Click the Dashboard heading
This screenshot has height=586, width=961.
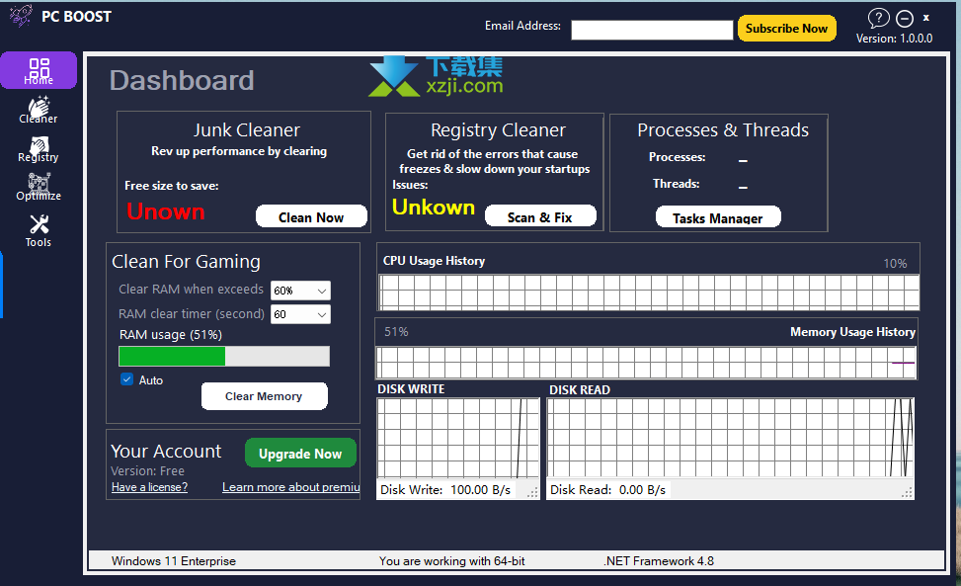pos(182,80)
